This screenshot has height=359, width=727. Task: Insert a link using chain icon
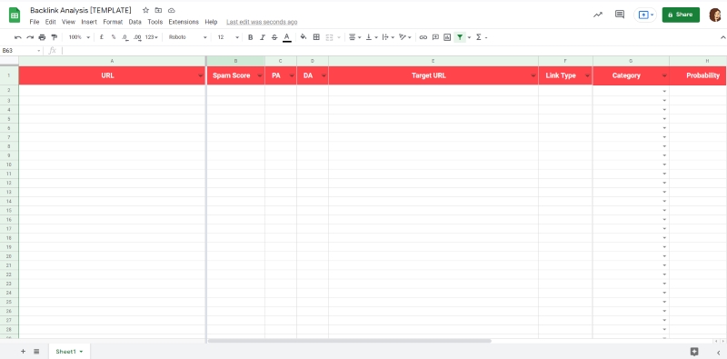coord(423,37)
